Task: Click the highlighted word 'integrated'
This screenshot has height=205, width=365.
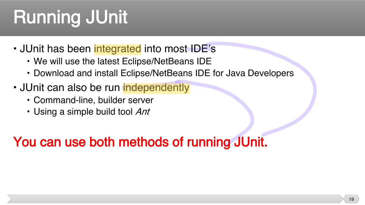Action: (x=117, y=49)
